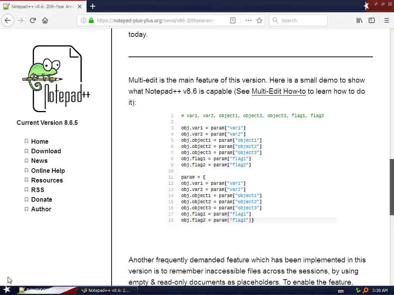The height and width of the screenshot is (295, 394).
Task: Click code line 'param = {'
Action: (193, 177)
